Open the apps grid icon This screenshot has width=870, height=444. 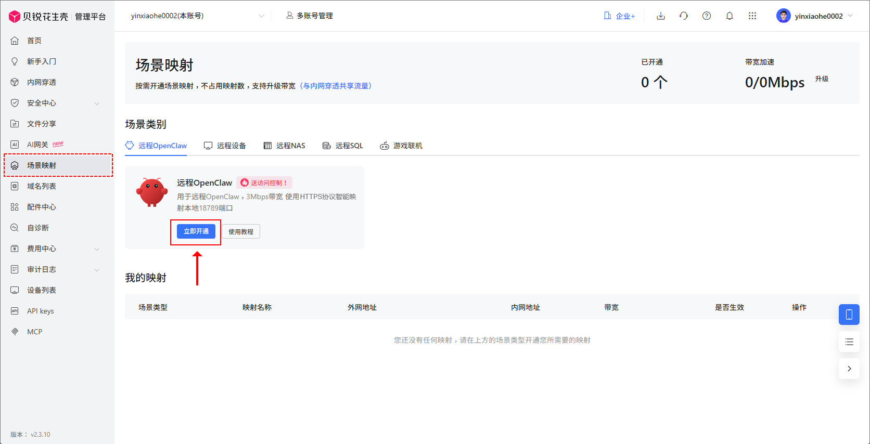[x=752, y=16]
